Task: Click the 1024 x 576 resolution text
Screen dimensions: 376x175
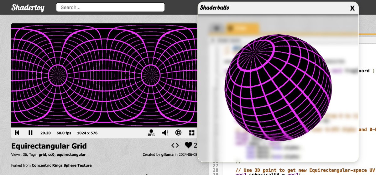Action: click(87, 133)
